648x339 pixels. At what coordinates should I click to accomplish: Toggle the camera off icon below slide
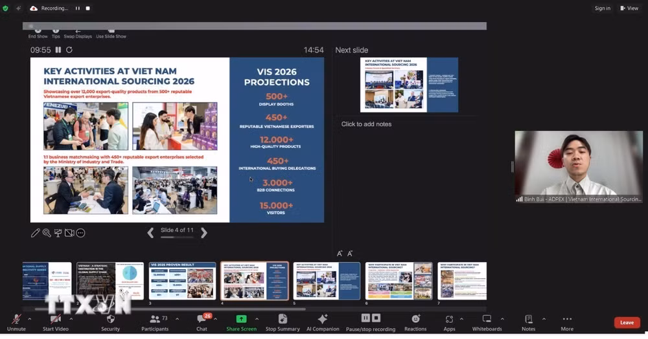pos(69,233)
